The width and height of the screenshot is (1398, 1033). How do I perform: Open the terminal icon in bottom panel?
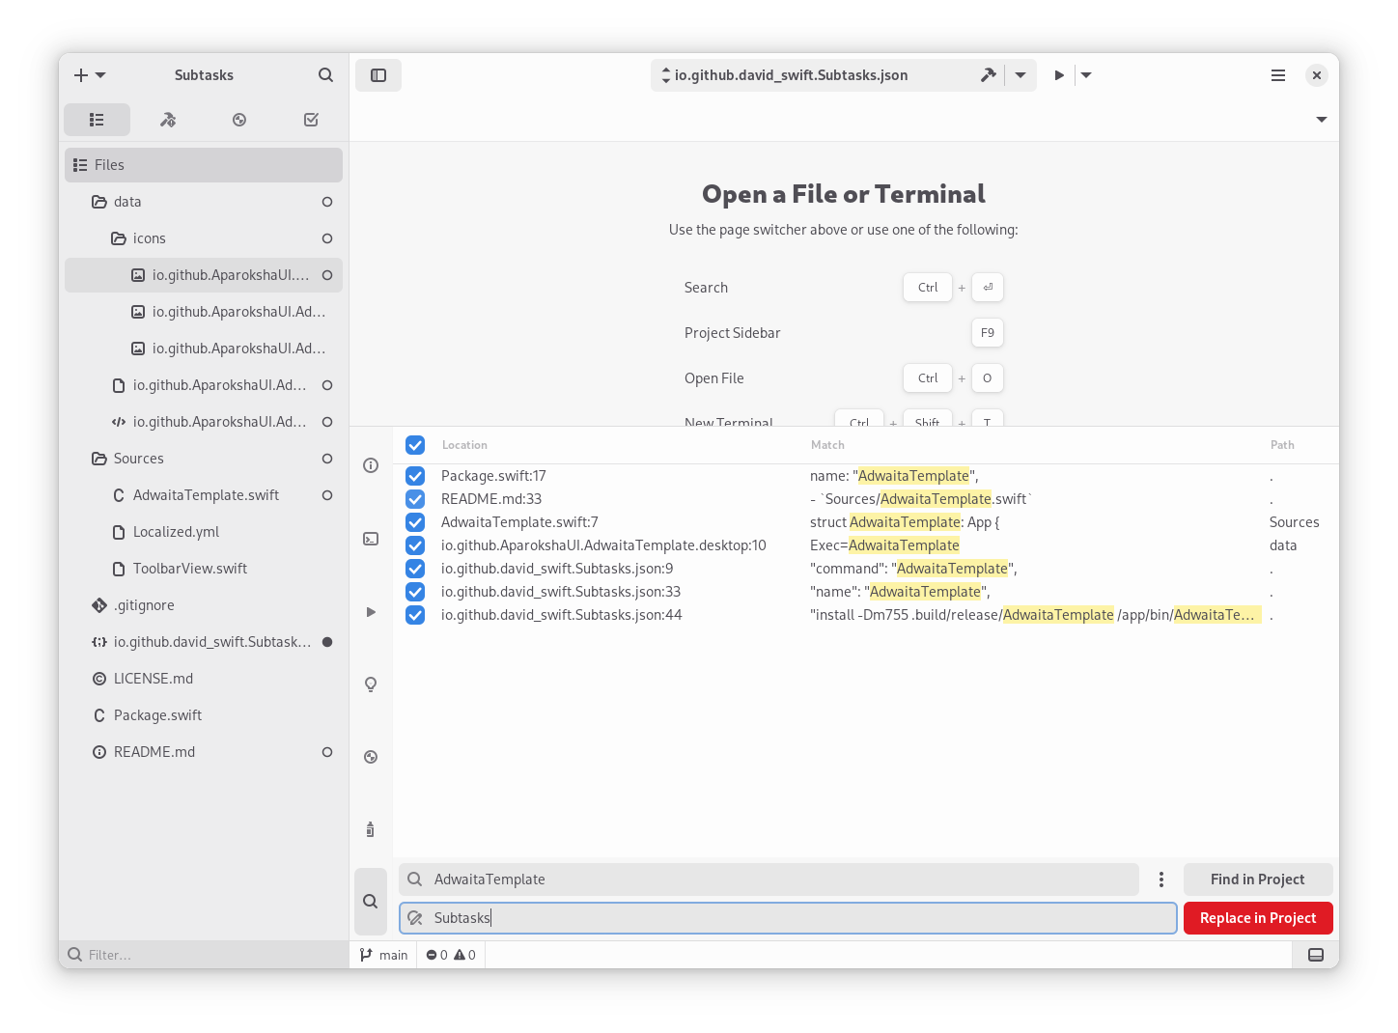pos(371,539)
